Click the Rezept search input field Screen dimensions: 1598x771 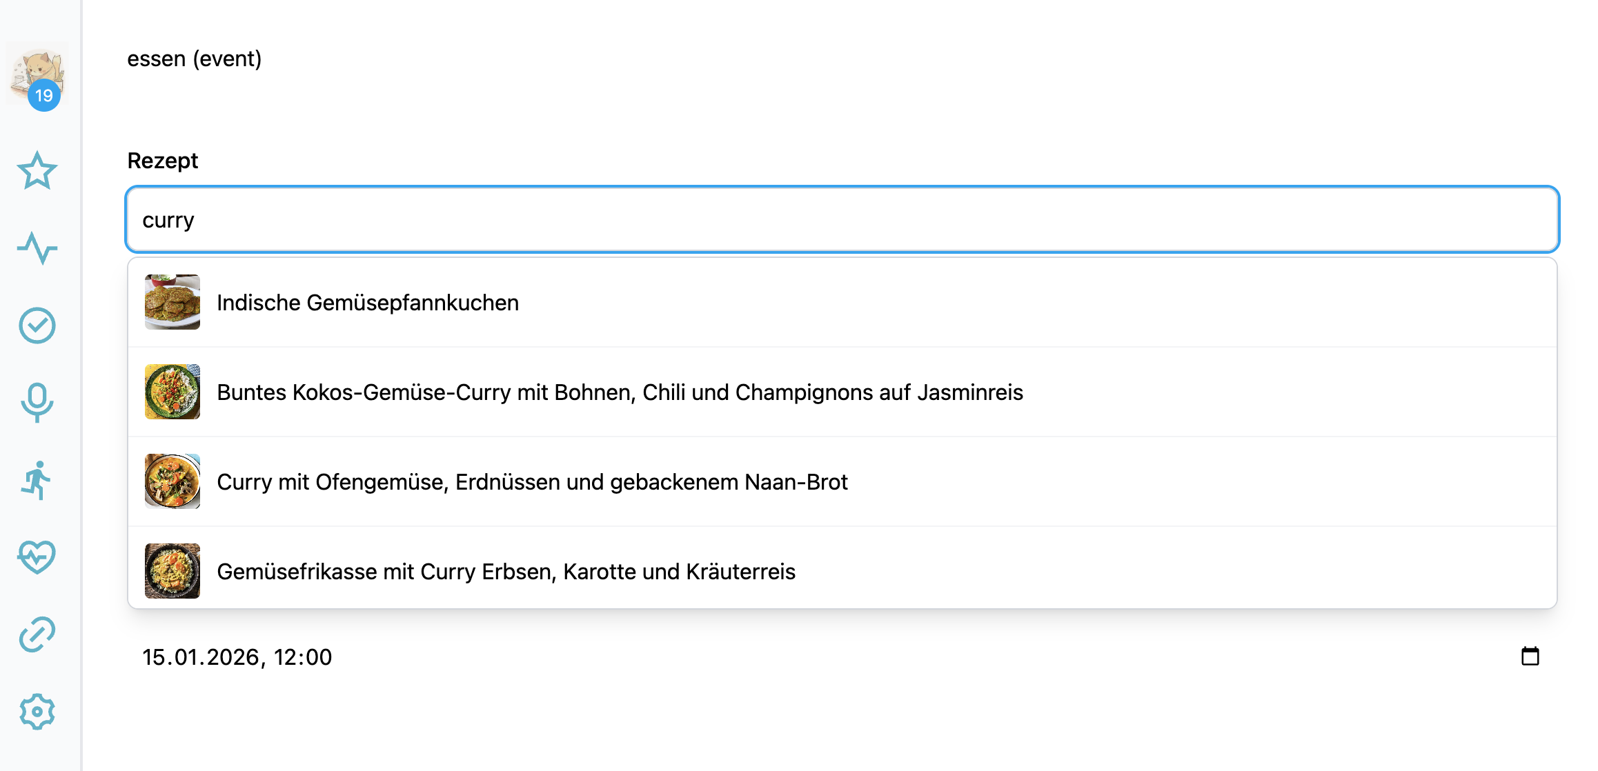[842, 220]
